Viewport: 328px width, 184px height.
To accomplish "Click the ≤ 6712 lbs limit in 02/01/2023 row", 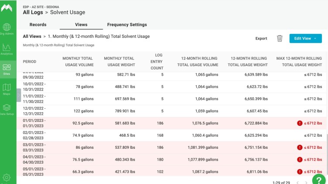I will 313,135.
